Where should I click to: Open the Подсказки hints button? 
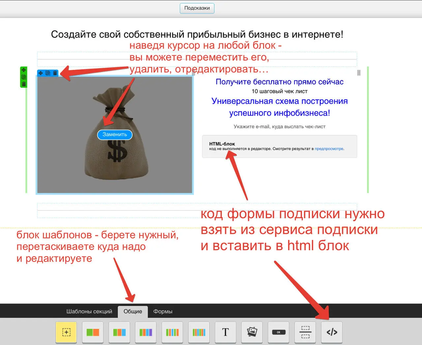[x=197, y=8]
